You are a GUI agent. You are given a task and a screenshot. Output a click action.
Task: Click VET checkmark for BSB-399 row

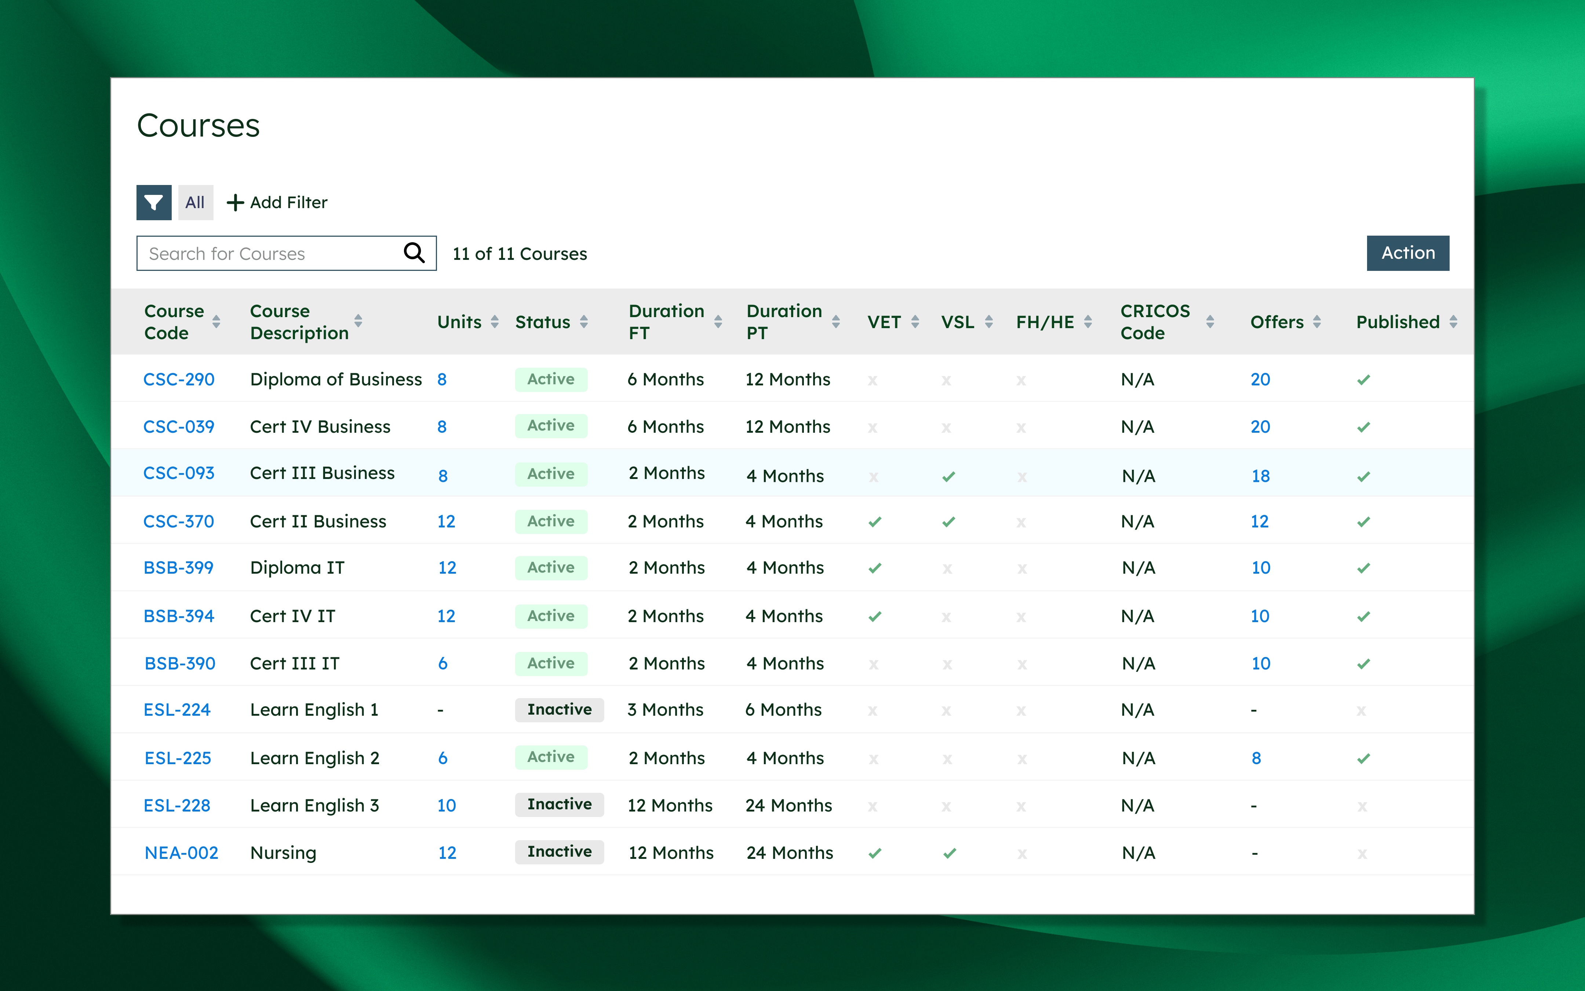click(874, 568)
